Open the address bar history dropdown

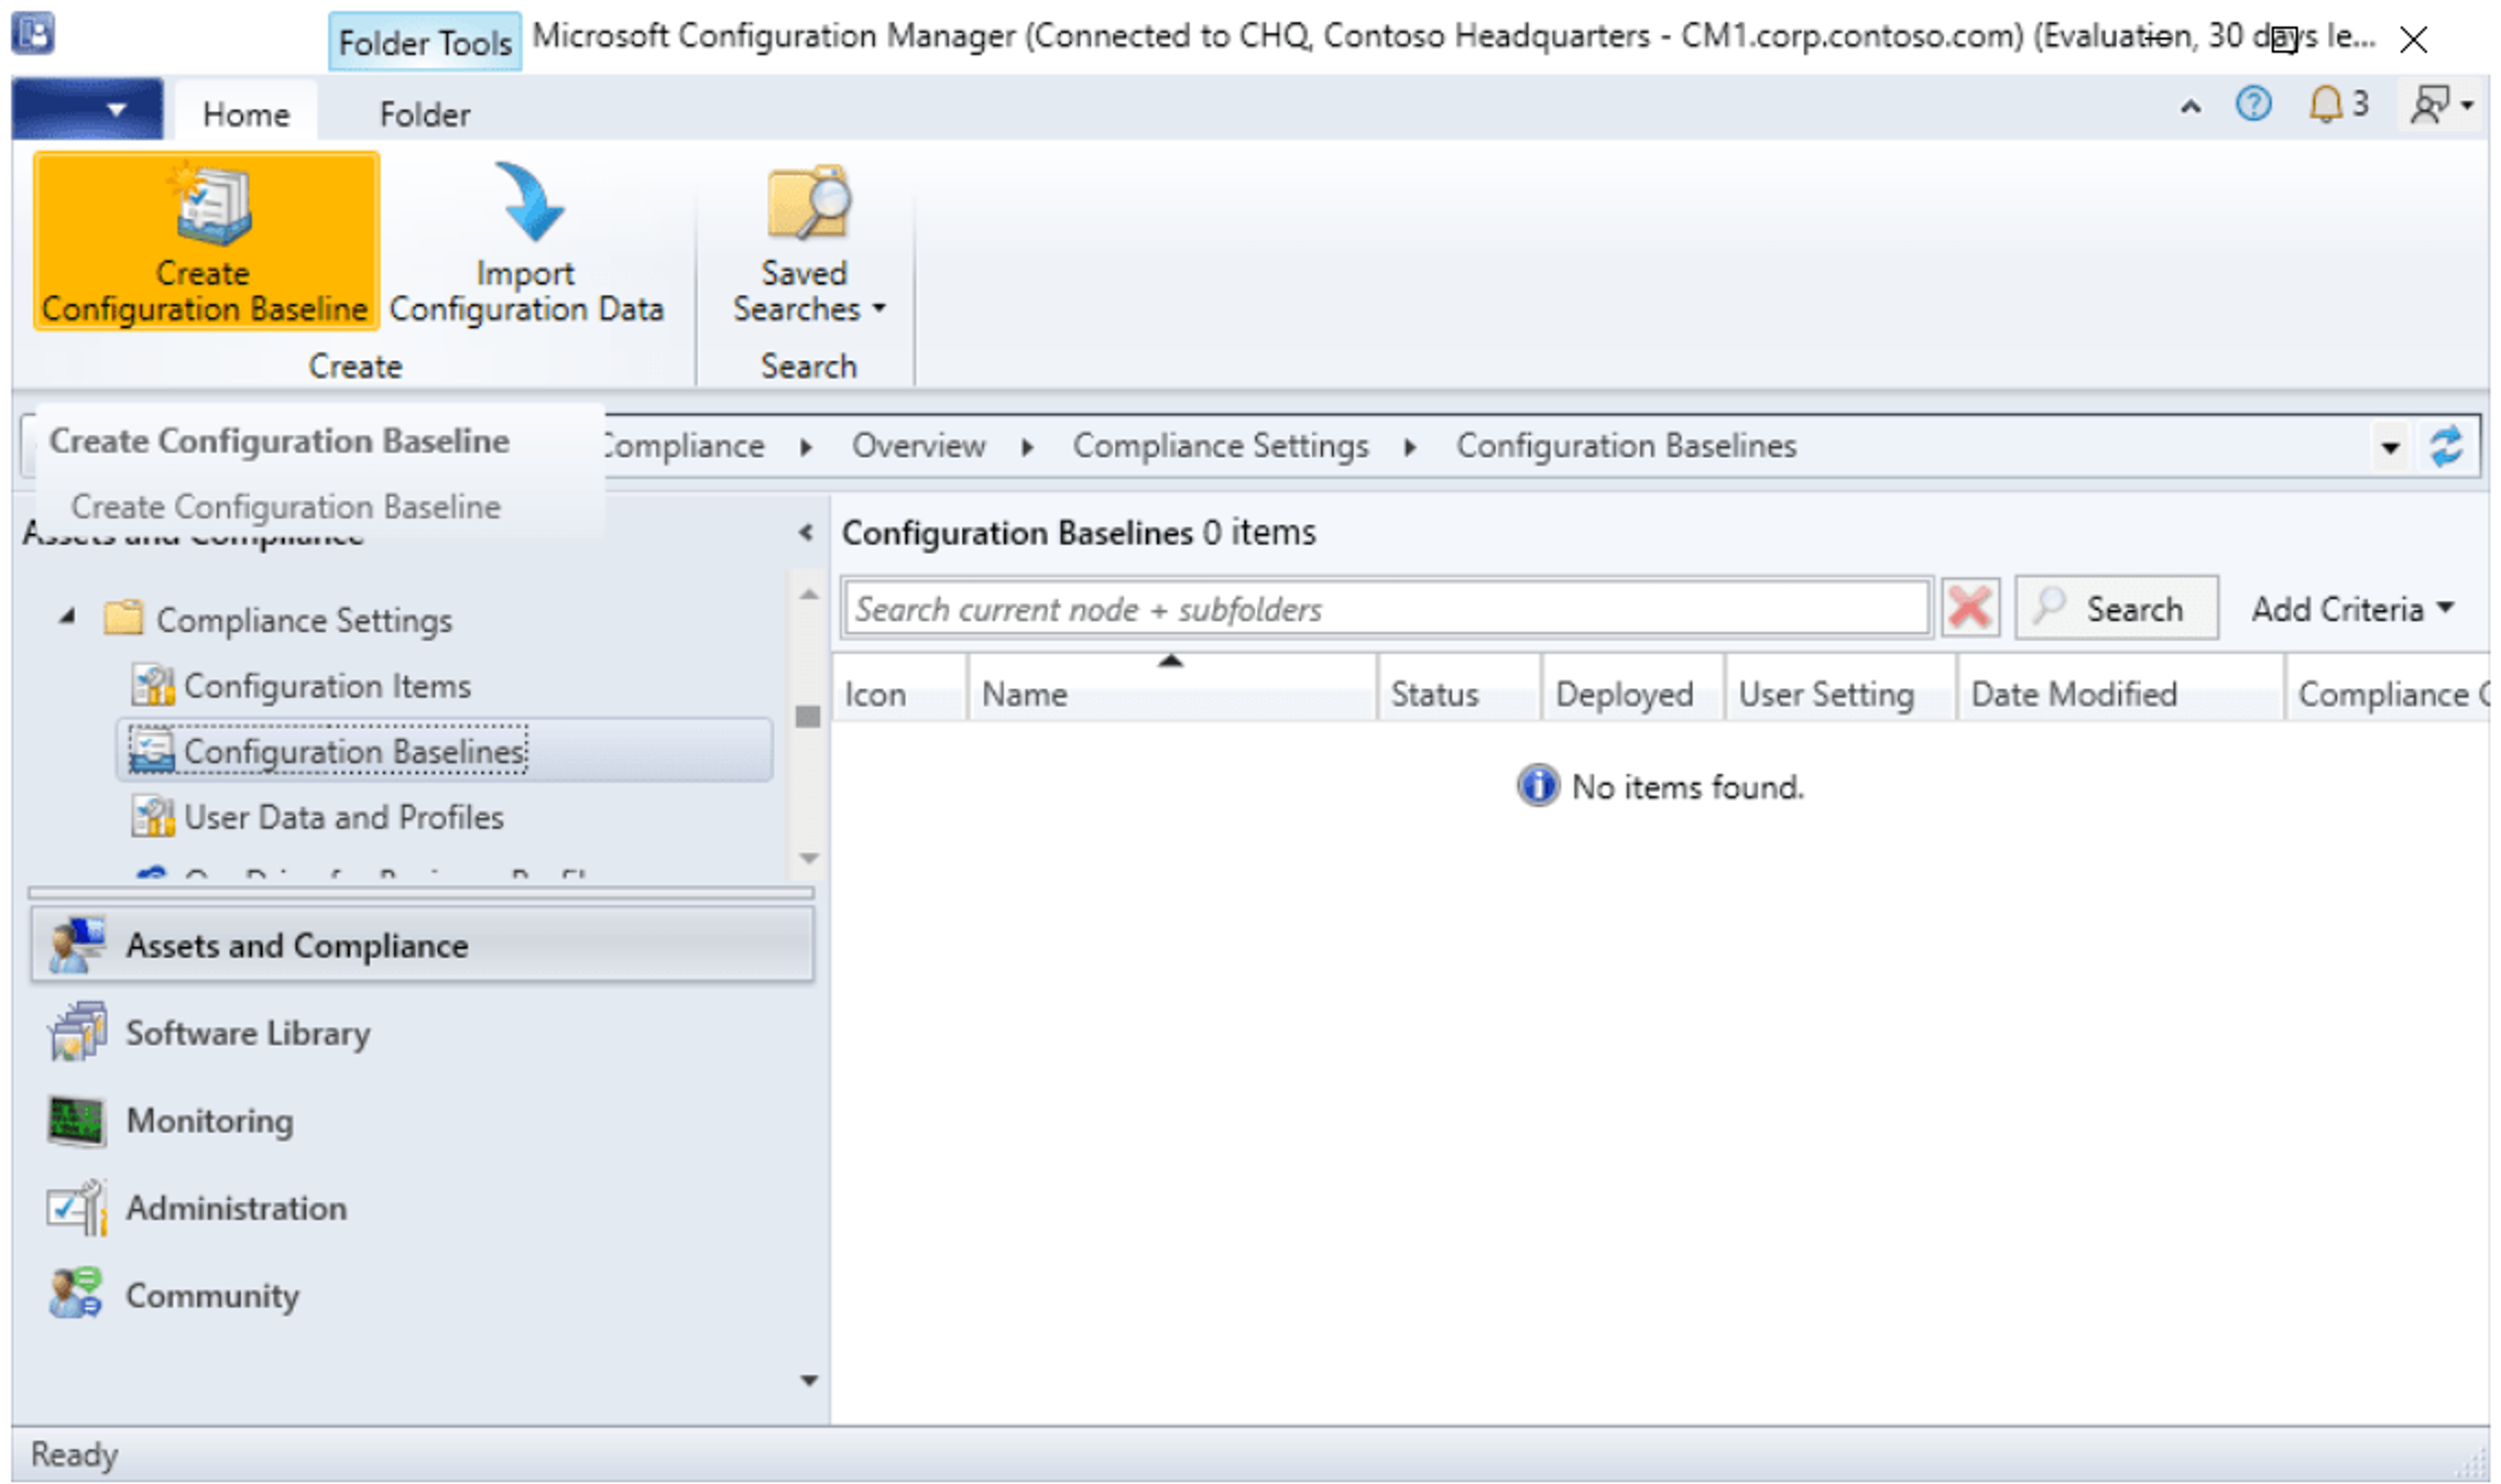(2390, 447)
